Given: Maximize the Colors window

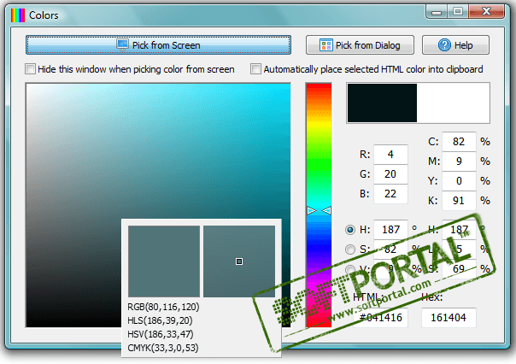Looking at the screenshot, I should click(x=458, y=12).
